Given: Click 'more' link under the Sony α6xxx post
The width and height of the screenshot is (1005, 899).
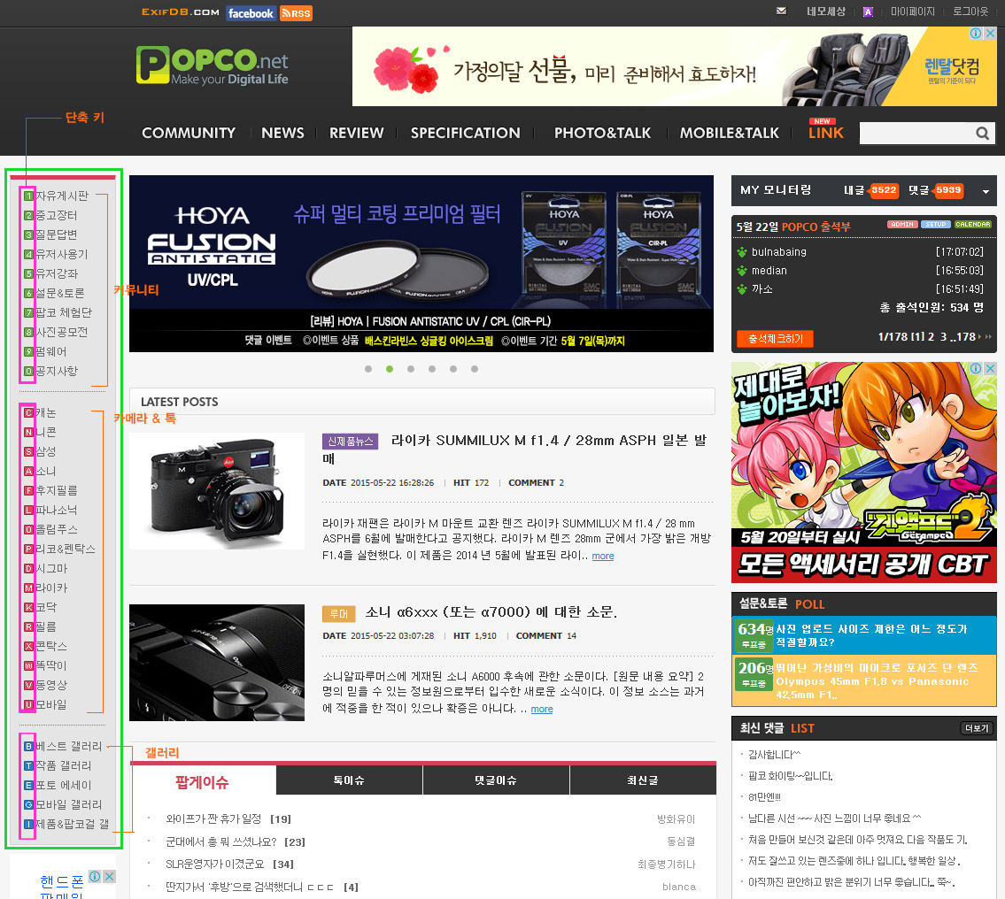Looking at the screenshot, I should pos(542,710).
